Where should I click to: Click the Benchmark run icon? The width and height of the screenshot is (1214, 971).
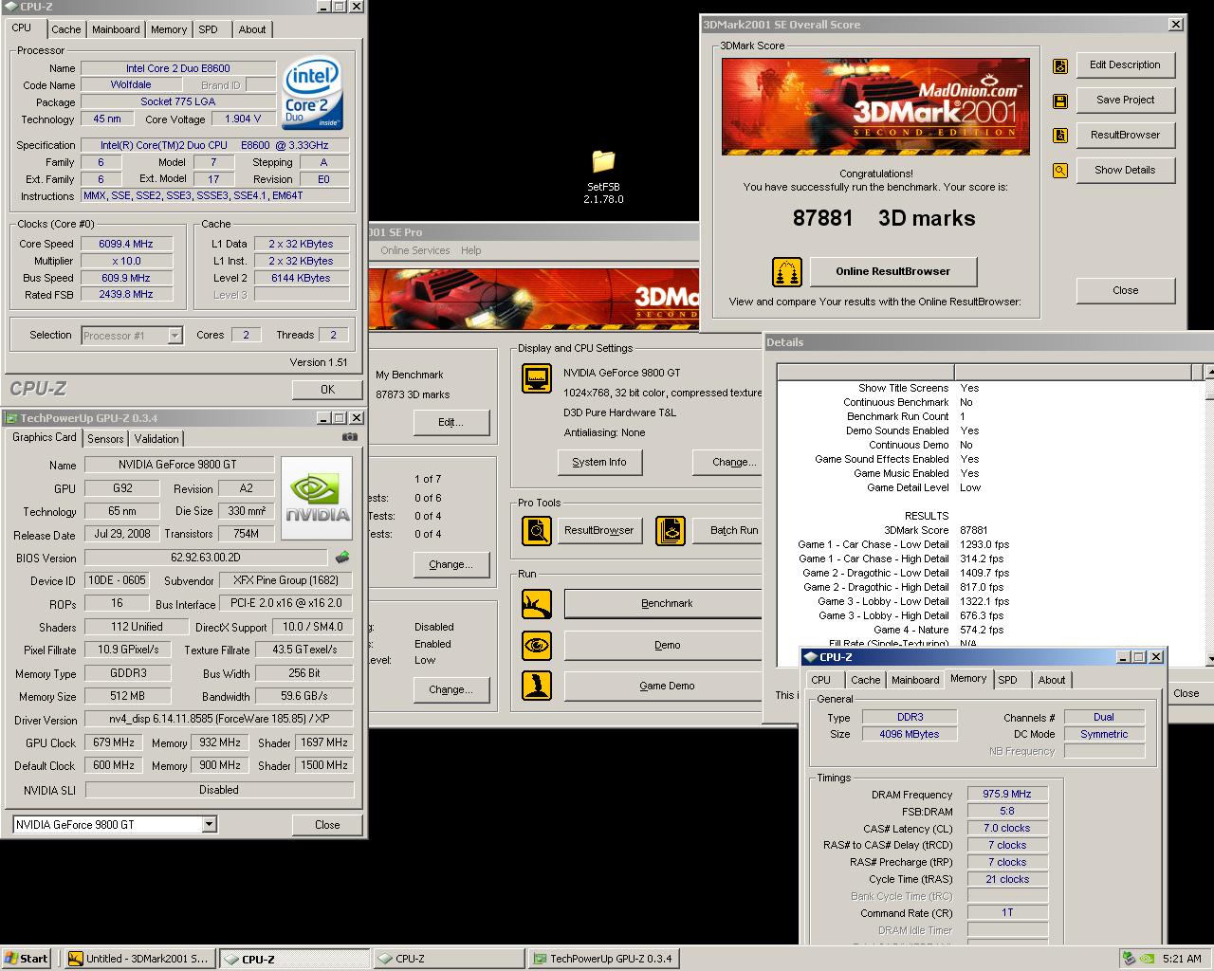pyautogui.click(x=537, y=604)
